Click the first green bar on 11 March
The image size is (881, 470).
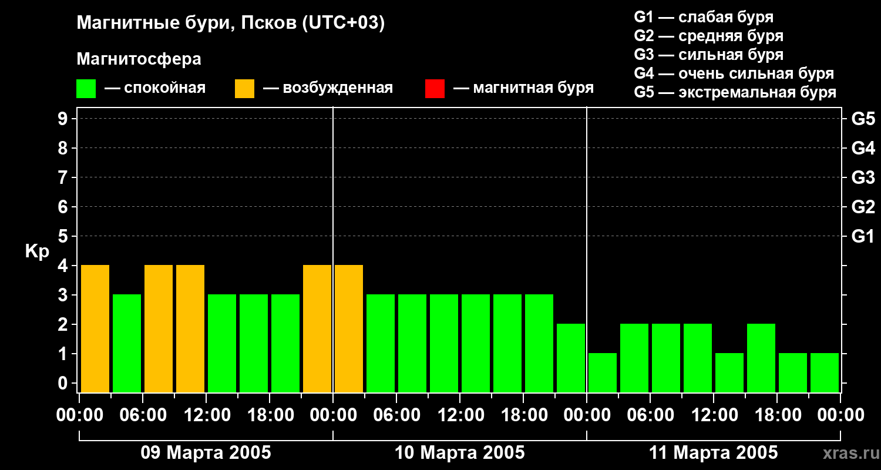click(603, 372)
